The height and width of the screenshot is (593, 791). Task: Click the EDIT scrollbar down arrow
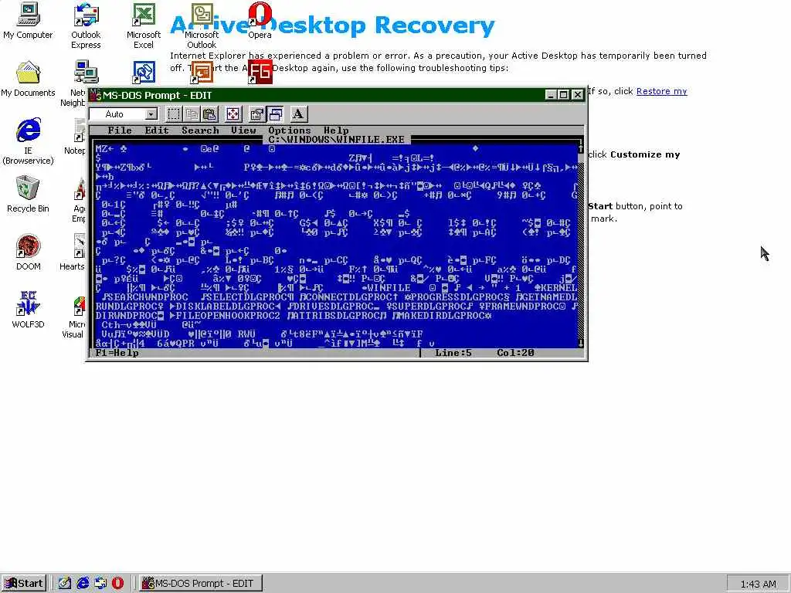click(580, 344)
